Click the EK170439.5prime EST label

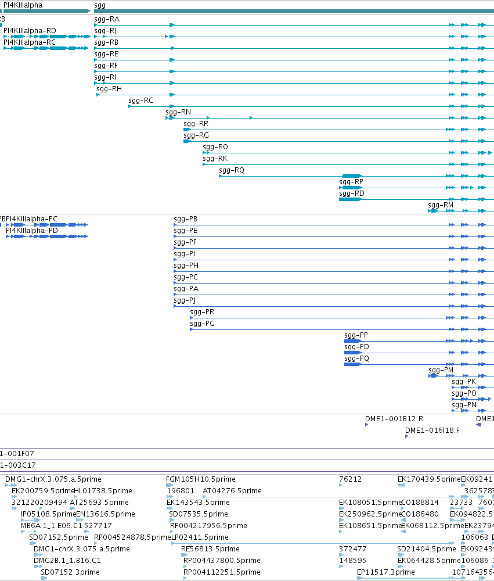click(x=429, y=479)
